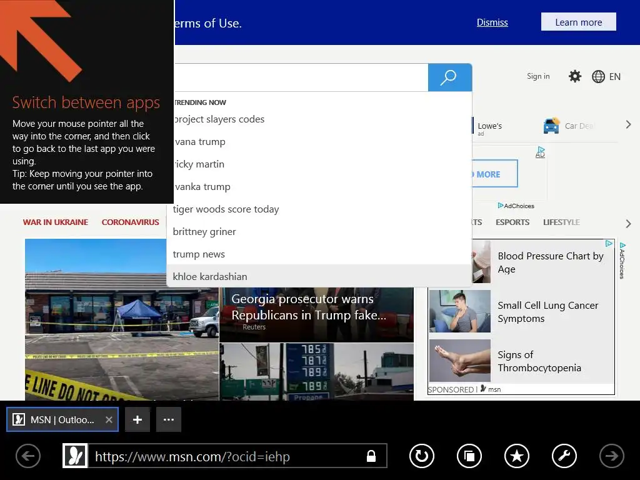Open the police tape crime scene story image
Screen dimensions: 640x480
(122, 319)
